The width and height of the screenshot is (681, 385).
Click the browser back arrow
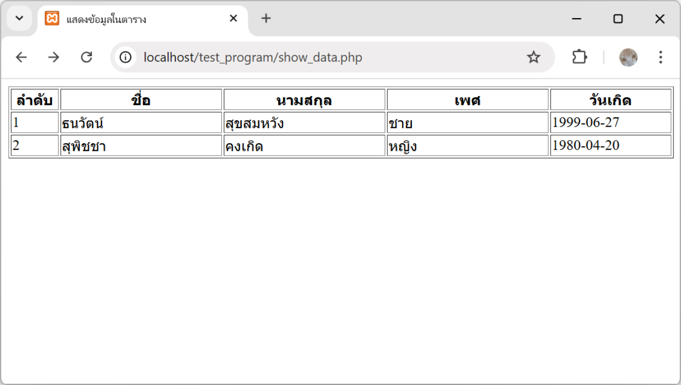[21, 57]
